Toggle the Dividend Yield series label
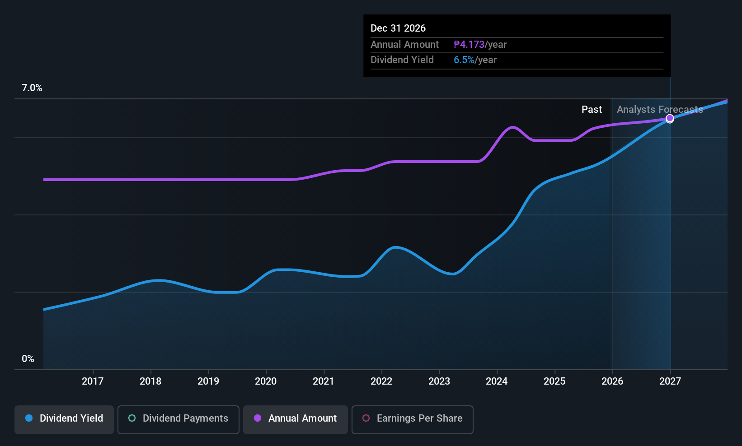742x446 pixels. (x=71, y=418)
